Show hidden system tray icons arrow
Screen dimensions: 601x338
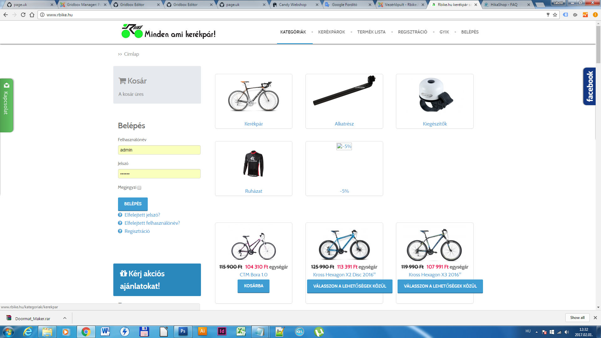[537, 332]
